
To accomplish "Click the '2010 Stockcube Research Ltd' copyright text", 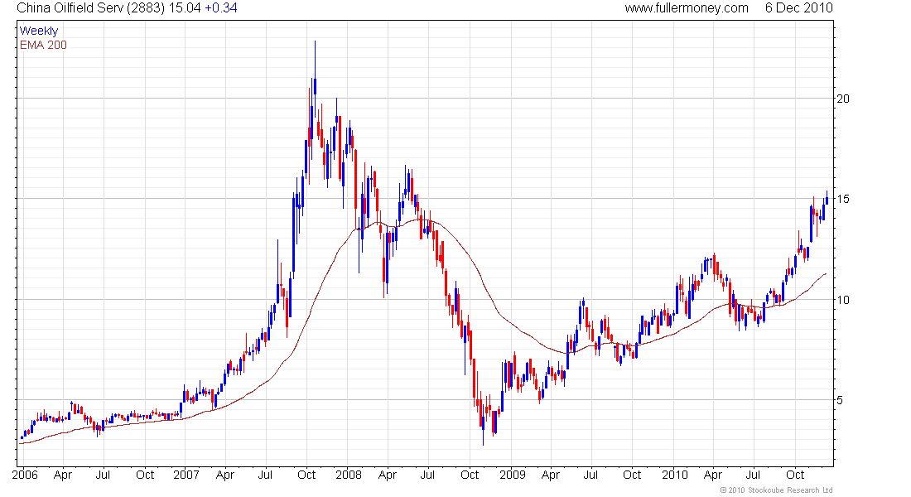I will tap(776, 490).
